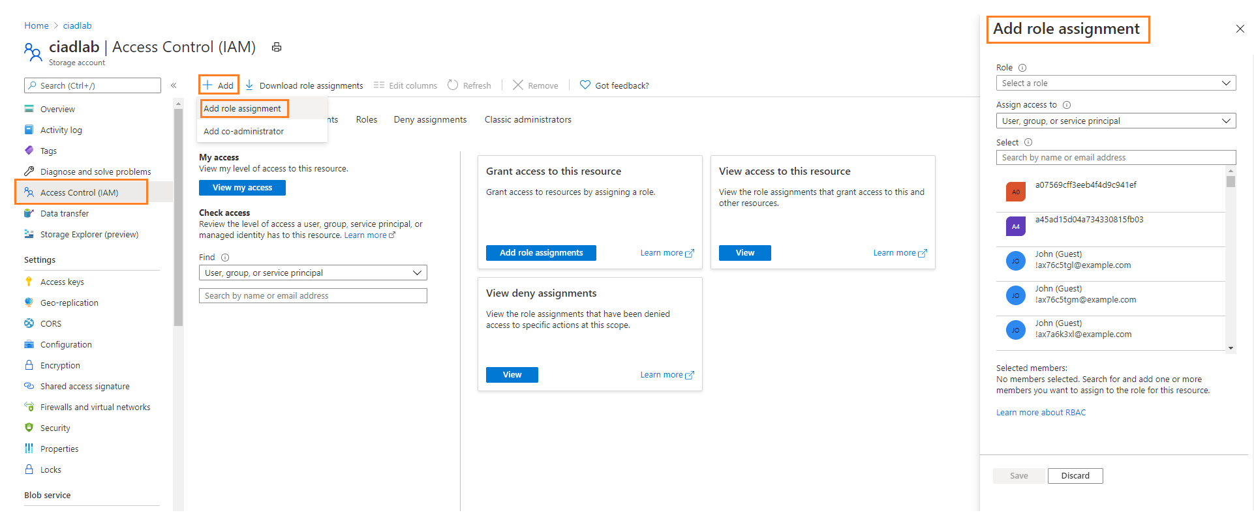Click the Activity log icon

(29, 130)
